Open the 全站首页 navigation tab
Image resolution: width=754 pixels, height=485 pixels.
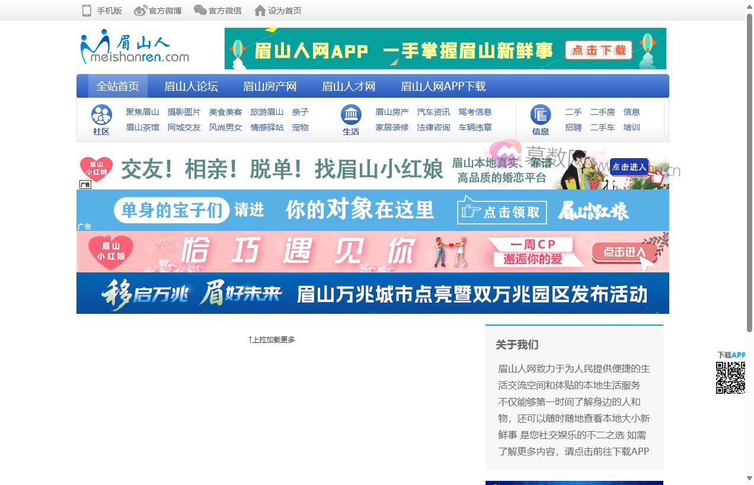tap(118, 86)
